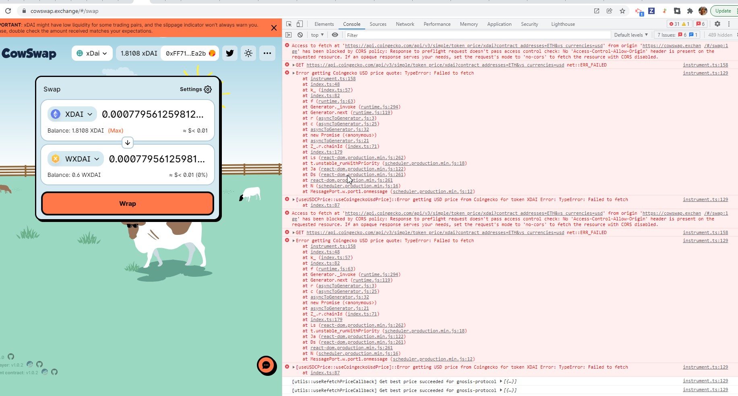Open DevTools settings gear
This screenshot has height=396, width=738.
click(x=717, y=24)
